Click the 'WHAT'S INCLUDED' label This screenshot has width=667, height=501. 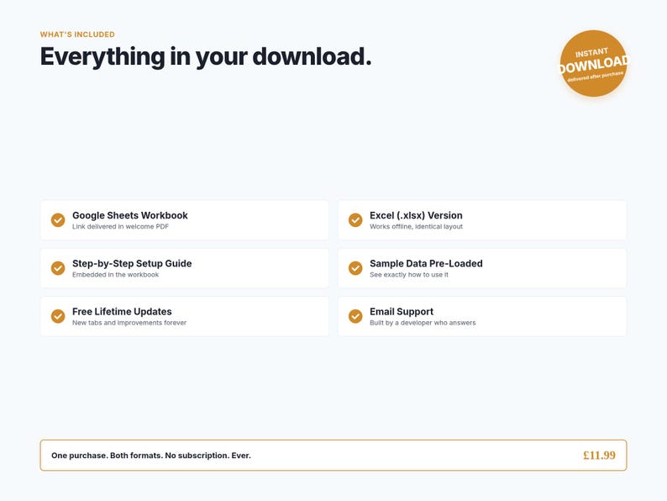(77, 34)
